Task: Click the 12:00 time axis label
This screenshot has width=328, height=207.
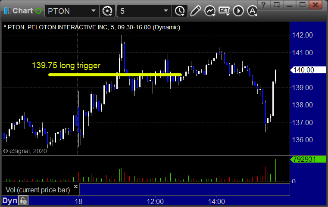Action: tap(155, 201)
